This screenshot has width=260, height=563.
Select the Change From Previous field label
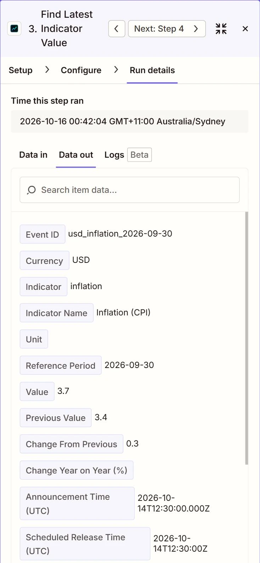tap(72, 444)
